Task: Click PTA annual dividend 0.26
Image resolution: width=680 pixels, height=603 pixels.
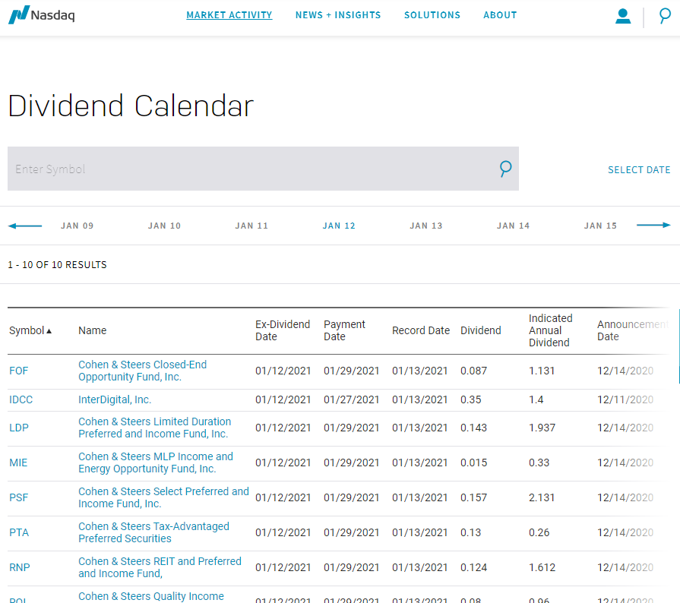Action: coord(539,533)
